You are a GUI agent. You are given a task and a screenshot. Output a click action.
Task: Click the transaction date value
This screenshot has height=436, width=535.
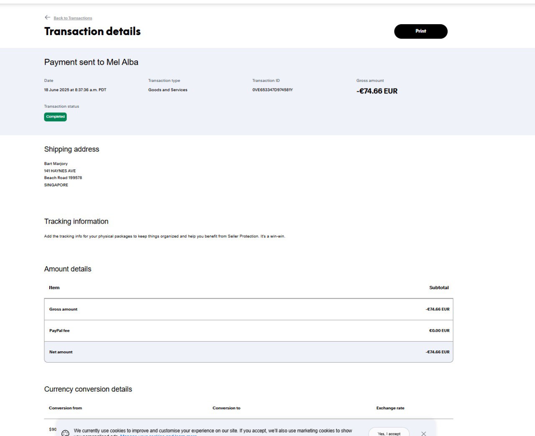tap(75, 90)
